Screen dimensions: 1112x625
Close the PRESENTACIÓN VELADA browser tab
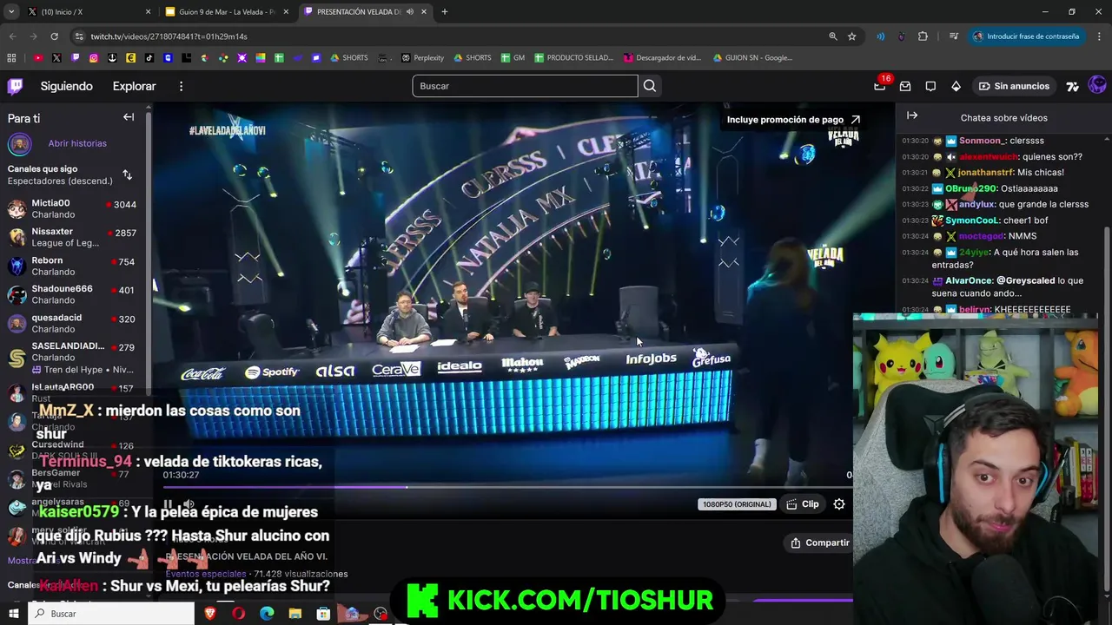coord(424,11)
